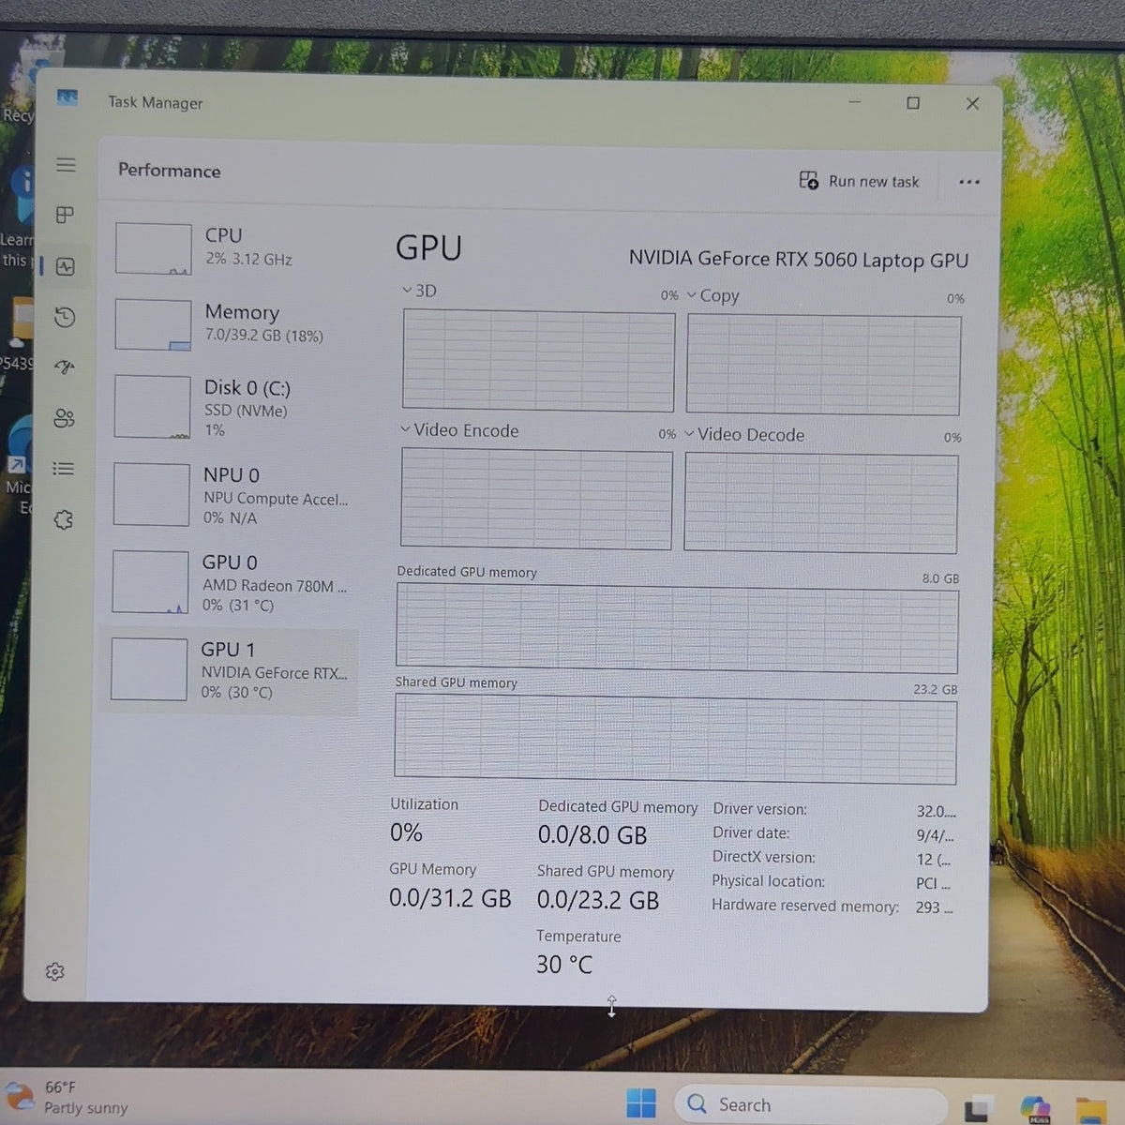Click the Shared GPU memory 0.0/23.2 GB value
The width and height of the screenshot is (1125, 1125).
598,900
